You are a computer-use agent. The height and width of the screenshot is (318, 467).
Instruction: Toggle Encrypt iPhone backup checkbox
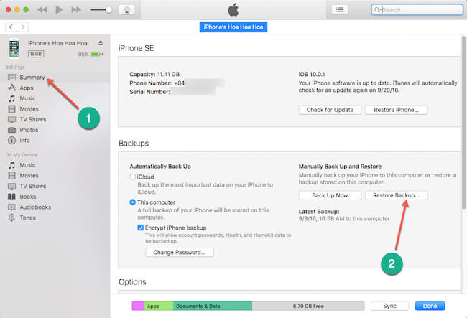point(141,228)
